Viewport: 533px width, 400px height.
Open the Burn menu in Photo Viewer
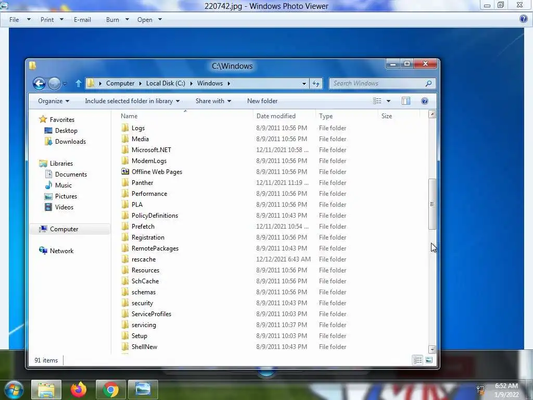pos(117,20)
